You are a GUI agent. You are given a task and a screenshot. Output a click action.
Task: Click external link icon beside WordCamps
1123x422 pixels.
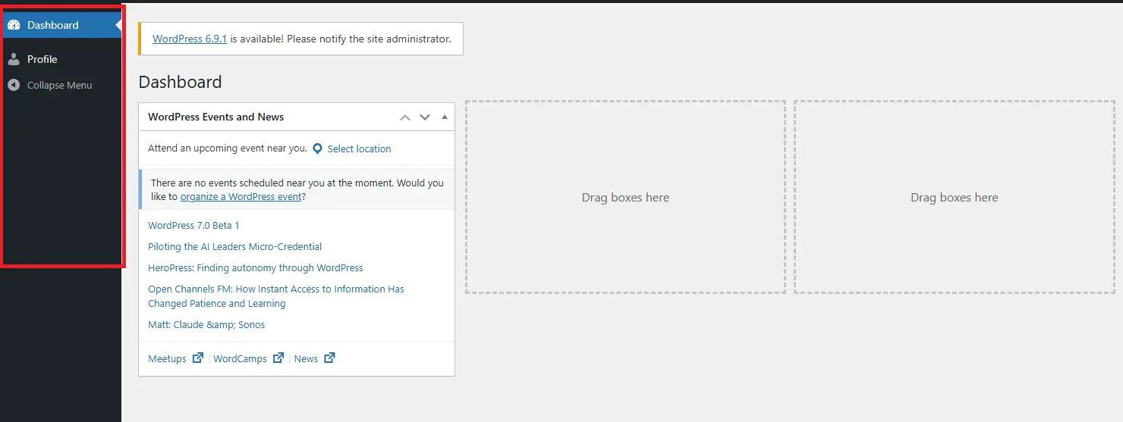coord(278,358)
